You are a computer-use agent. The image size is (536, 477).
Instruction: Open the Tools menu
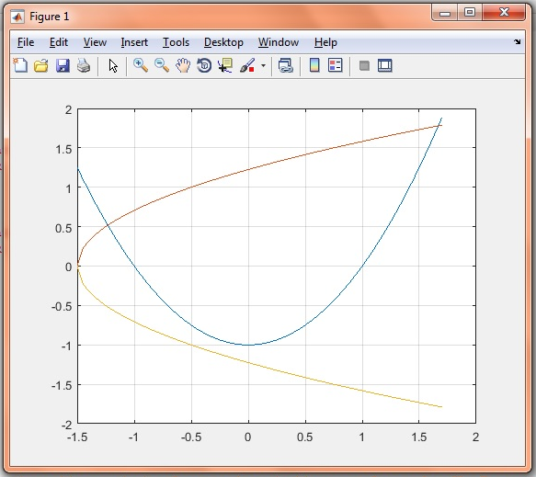(176, 42)
